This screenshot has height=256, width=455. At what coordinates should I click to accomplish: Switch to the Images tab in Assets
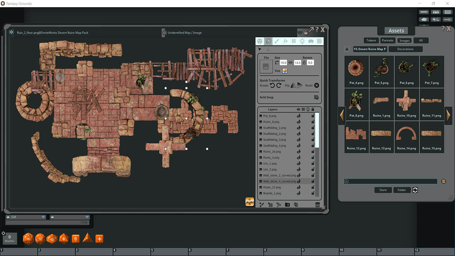pos(405,40)
